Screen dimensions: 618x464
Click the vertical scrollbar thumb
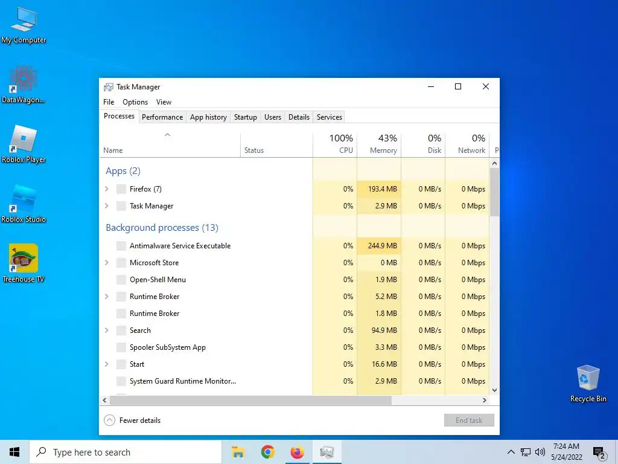[x=495, y=192]
